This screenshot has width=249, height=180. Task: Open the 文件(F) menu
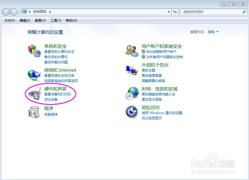click(10, 21)
